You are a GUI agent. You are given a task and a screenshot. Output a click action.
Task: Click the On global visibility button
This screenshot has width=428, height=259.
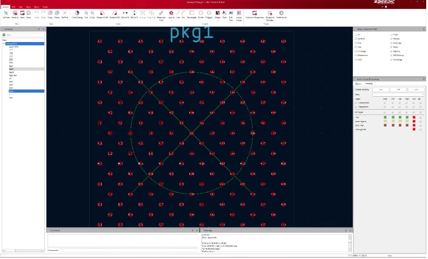(381, 89)
